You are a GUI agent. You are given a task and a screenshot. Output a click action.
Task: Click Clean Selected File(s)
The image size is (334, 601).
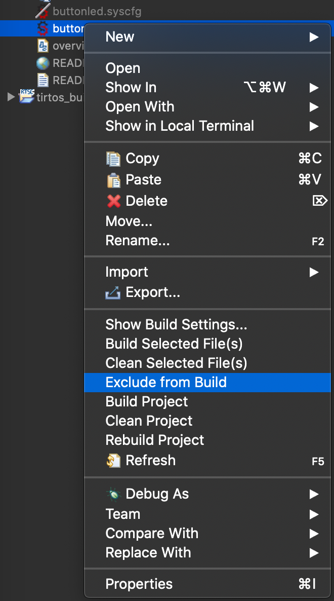pos(176,363)
